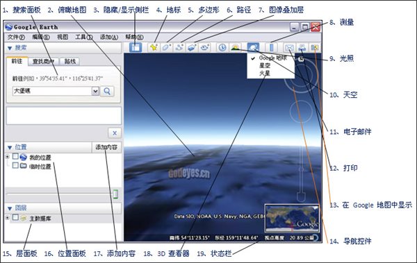Switch to the 路线 tab

pos(70,61)
